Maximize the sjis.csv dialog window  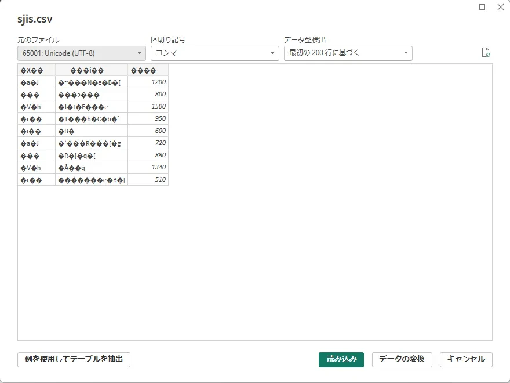tap(482, 7)
